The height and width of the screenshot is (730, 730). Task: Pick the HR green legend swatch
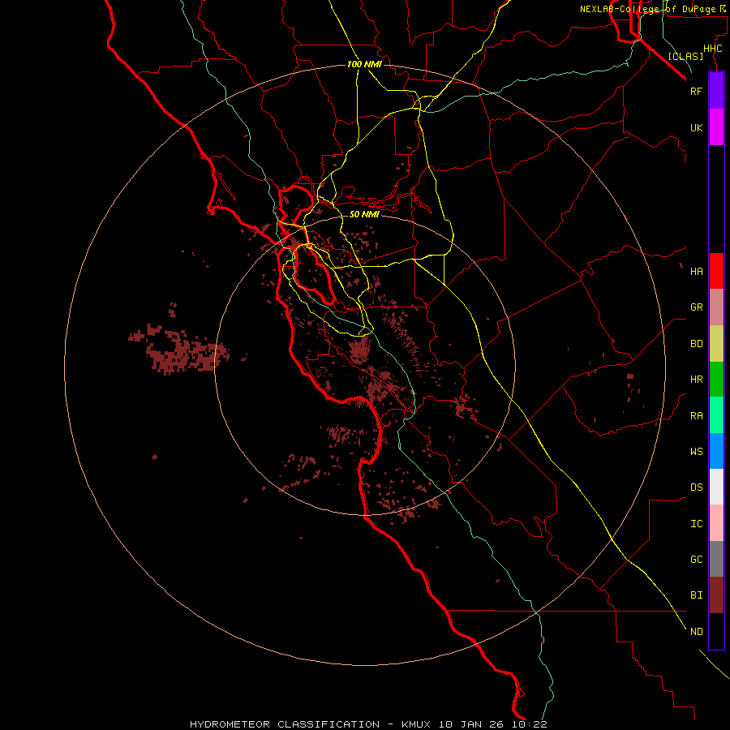pyautogui.click(x=716, y=380)
